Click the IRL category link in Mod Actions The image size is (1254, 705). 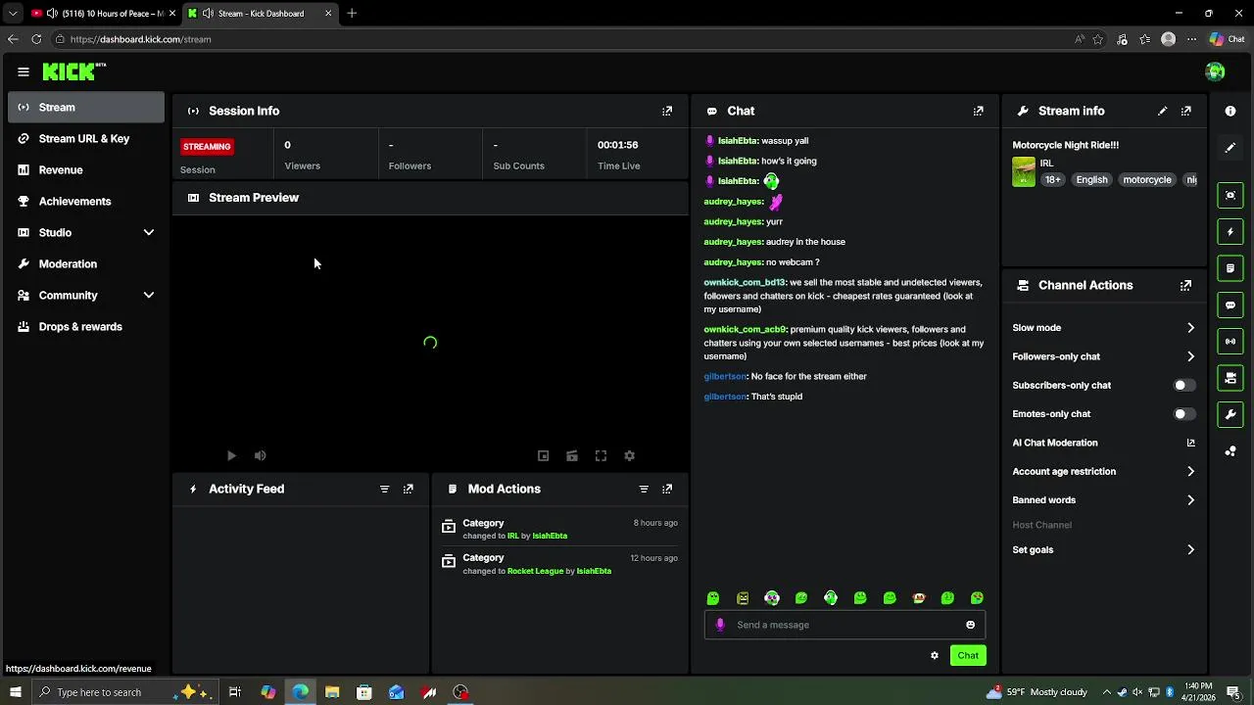[x=513, y=537]
